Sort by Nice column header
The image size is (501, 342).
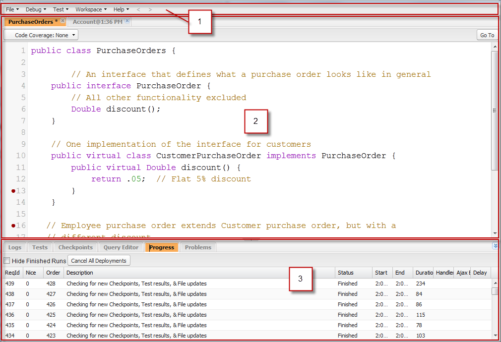[33, 273]
